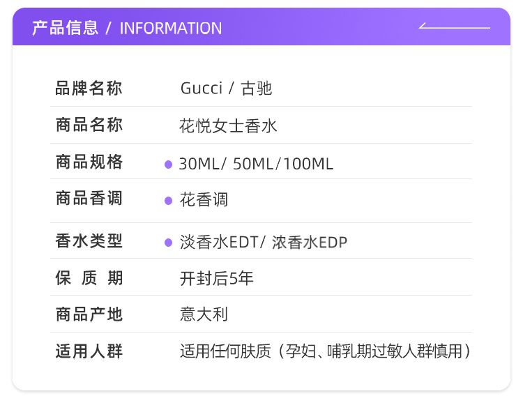Image resolution: width=523 pixels, height=412 pixels.
Task: Click the white decorative line in header
Action: tap(455, 26)
